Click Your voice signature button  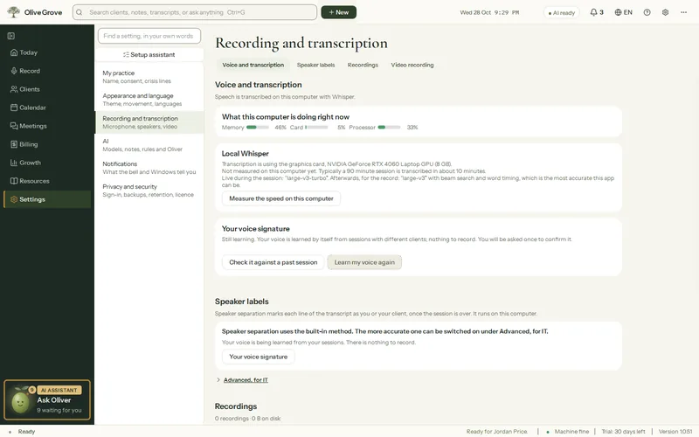point(259,357)
